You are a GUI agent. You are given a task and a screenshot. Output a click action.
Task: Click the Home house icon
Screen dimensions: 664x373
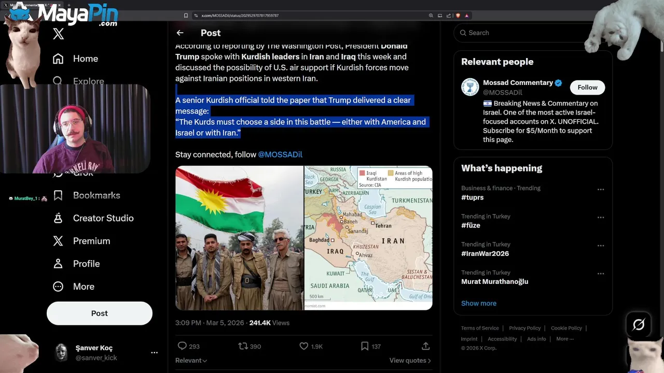point(58,59)
